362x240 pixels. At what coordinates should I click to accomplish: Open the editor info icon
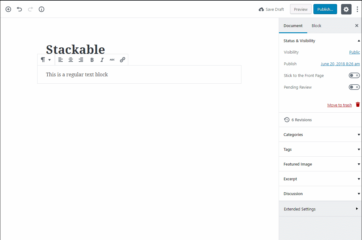click(x=42, y=9)
